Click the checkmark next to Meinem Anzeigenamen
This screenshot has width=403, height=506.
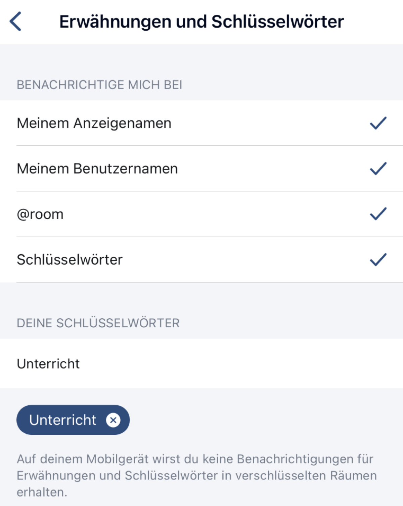tap(378, 123)
